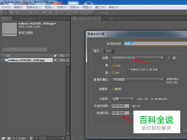Select the Rectangle mask tool
The height and width of the screenshot is (140, 187).
click(45, 12)
